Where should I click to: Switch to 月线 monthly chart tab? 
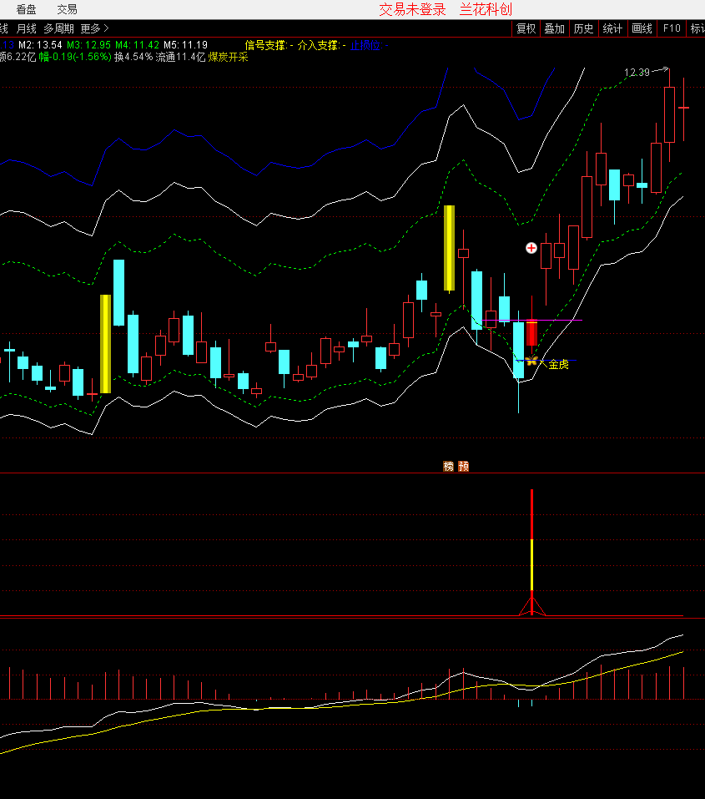[26, 28]
